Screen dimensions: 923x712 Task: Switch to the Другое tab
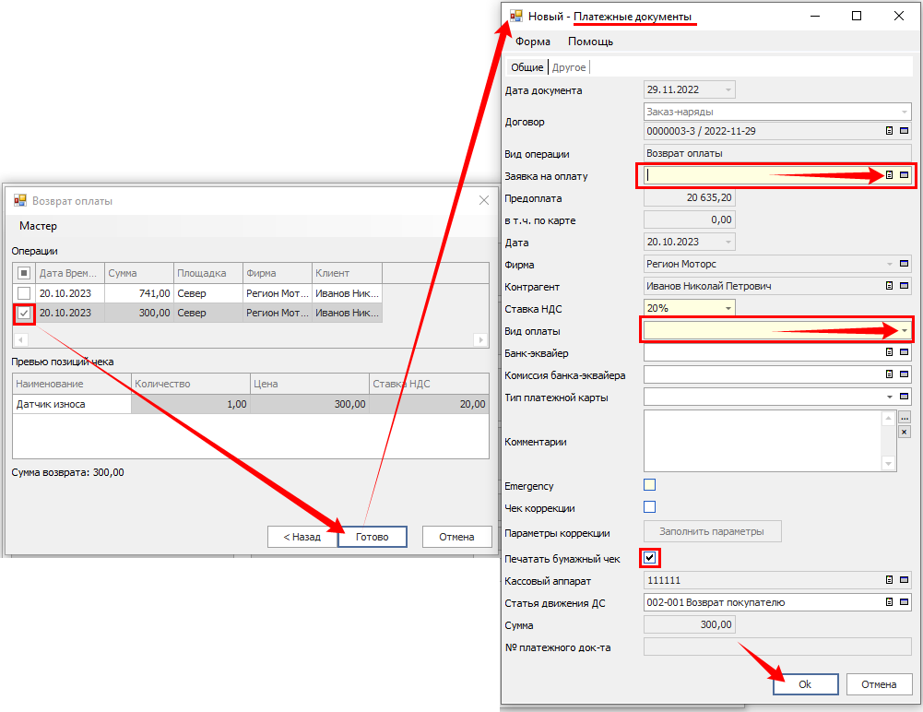tap(569, 67)
